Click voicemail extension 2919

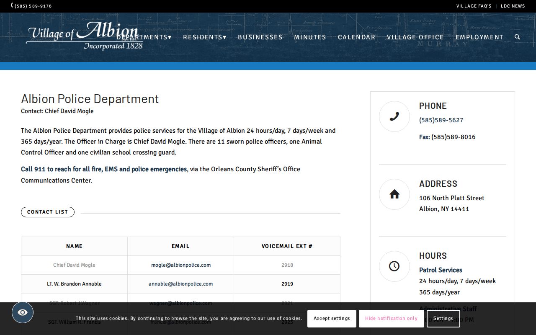click(x=287, y=284)
